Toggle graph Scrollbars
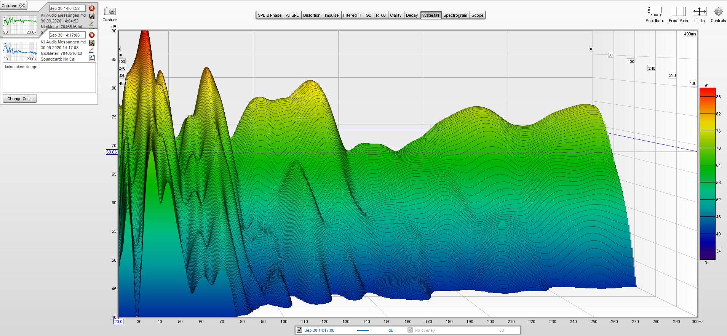 pos(655,14)
